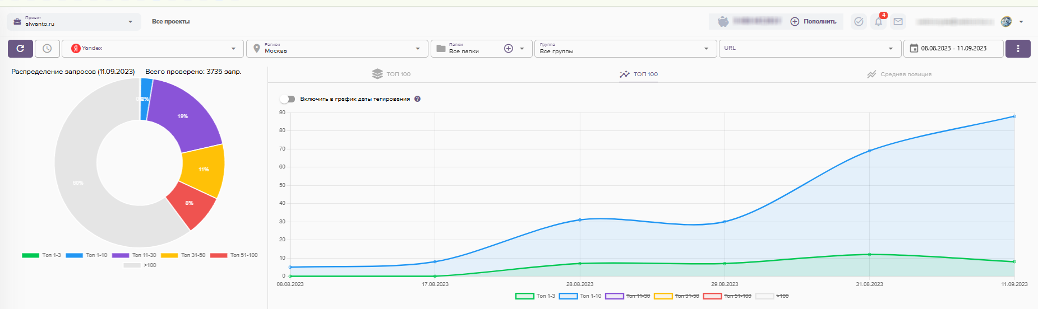Screen dimensions: 1038x309
Task: Open the notifications bell icon
Action: (x=878, y=22)
